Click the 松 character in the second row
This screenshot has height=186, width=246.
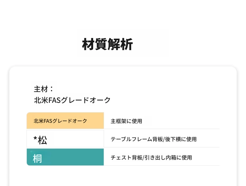pyautogui.click(x=42, y=140)
